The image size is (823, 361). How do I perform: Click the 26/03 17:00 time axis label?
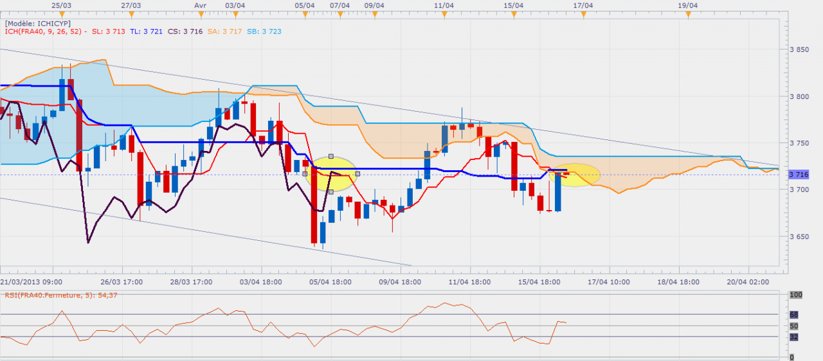point(121,281)
